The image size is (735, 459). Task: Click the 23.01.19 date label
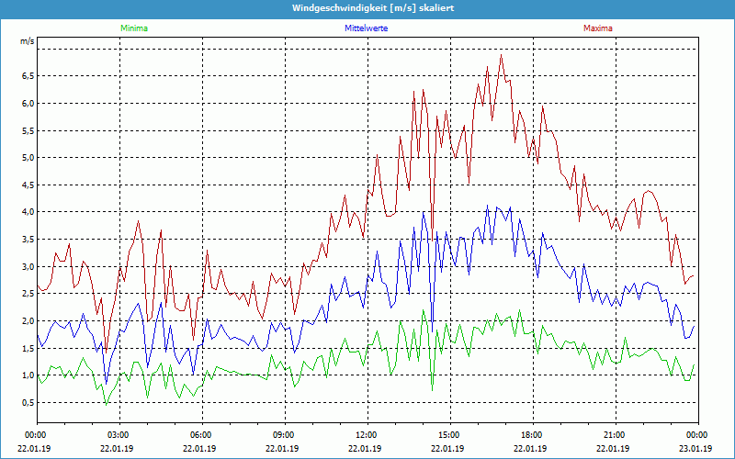click(695, 448)
